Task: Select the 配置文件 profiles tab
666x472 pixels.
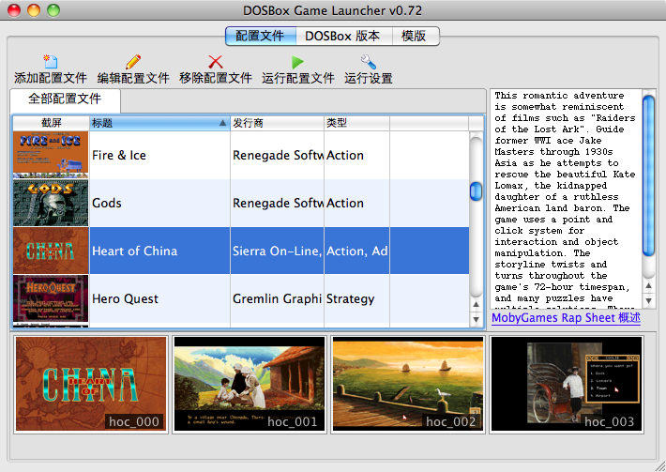Action: 260,36
